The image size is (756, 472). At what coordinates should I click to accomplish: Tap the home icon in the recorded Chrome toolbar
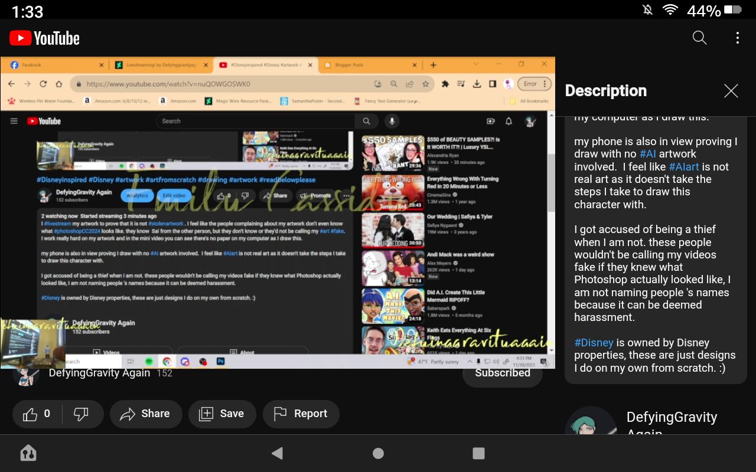coord(59,84)
